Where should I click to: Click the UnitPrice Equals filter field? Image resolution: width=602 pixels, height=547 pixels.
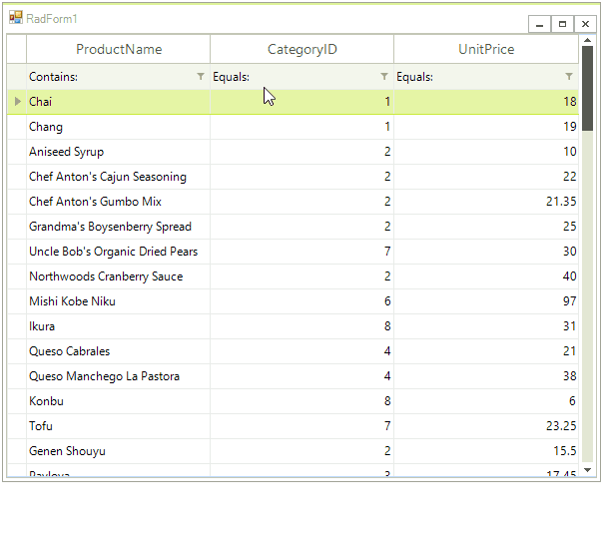pos(486,77)
